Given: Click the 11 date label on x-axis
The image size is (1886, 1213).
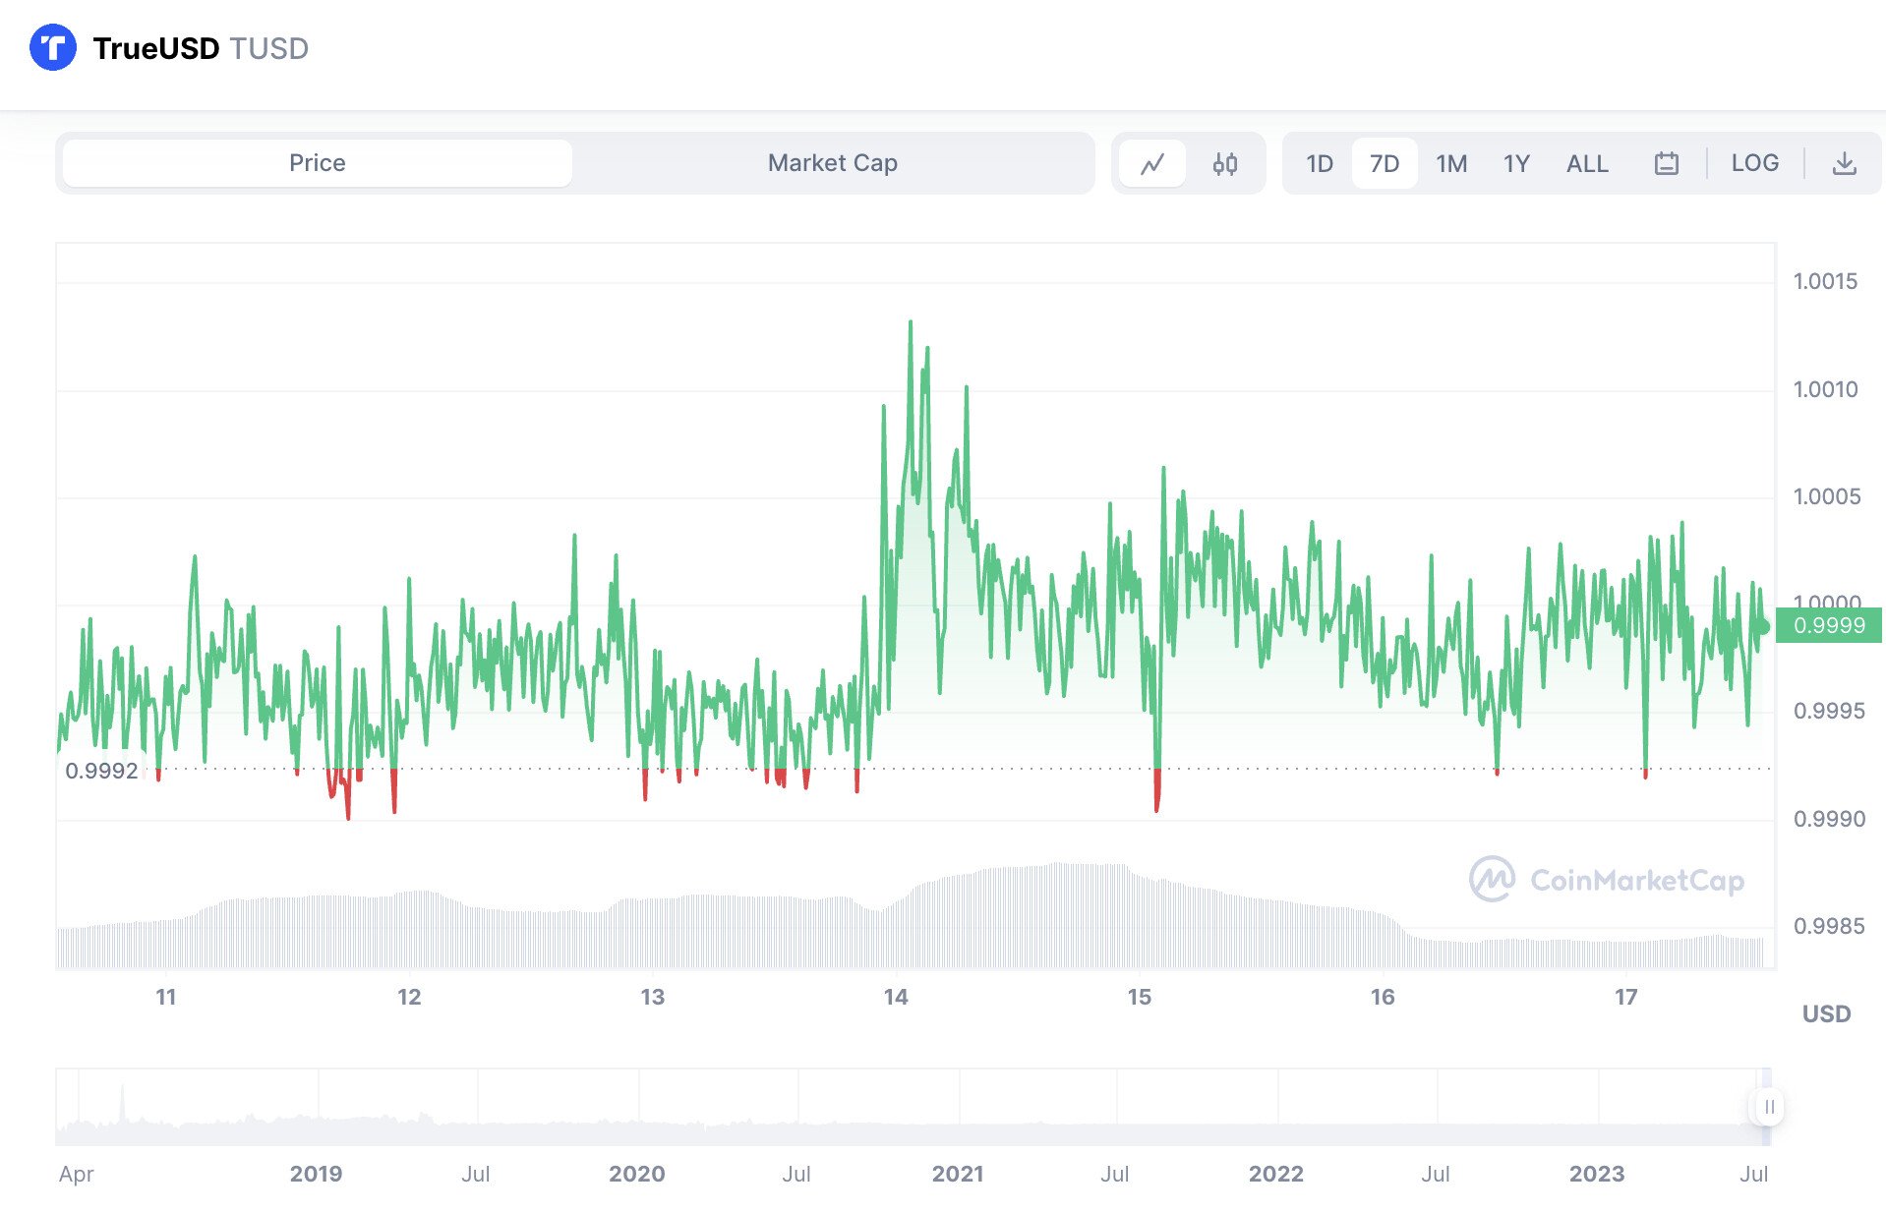Looking at the screenshot, I should [x=165, y=997].
